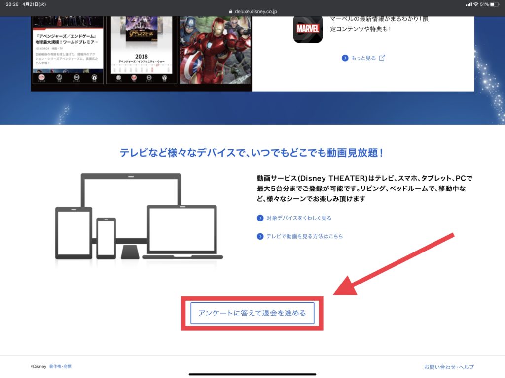Tap the MARVEL app icon
This screenshot has height=378, width=505.
point(308,29)
